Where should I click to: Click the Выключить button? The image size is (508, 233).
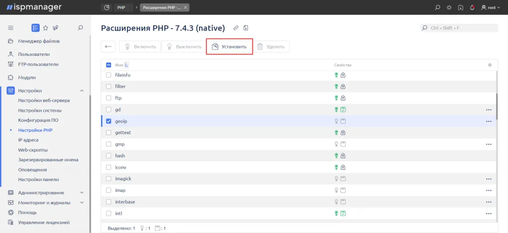(184, 47)
